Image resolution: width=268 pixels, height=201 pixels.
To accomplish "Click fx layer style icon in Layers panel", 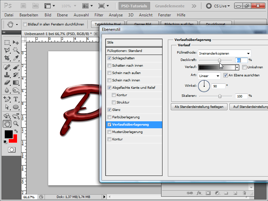I will 199,193.
